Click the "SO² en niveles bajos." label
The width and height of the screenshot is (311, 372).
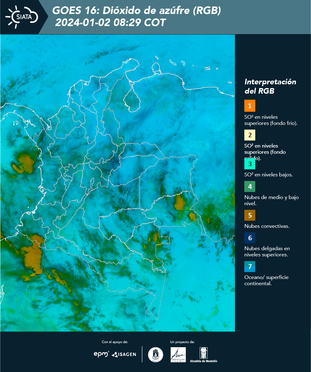pos(269,175)
